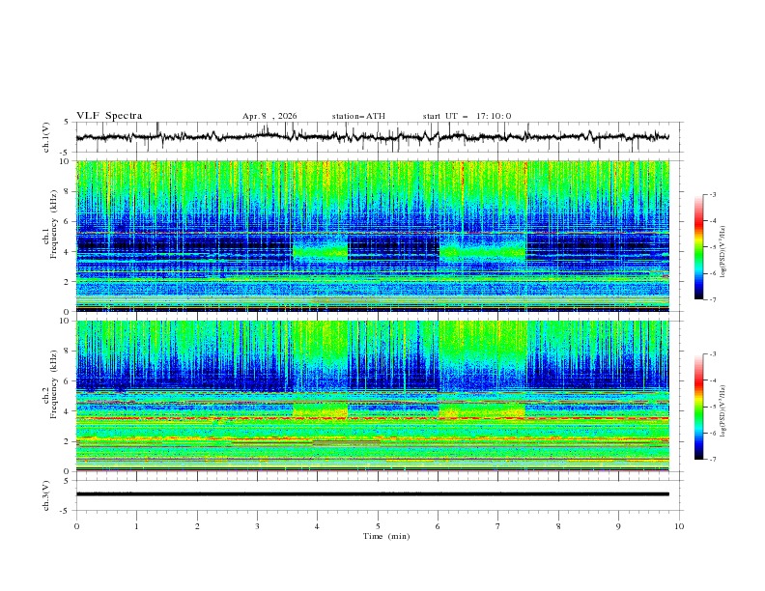The width and height of the screenshot is (765, 591).
Task: Click the ch.1 'Frequency (kHz)' axis label
Action: 53,225
